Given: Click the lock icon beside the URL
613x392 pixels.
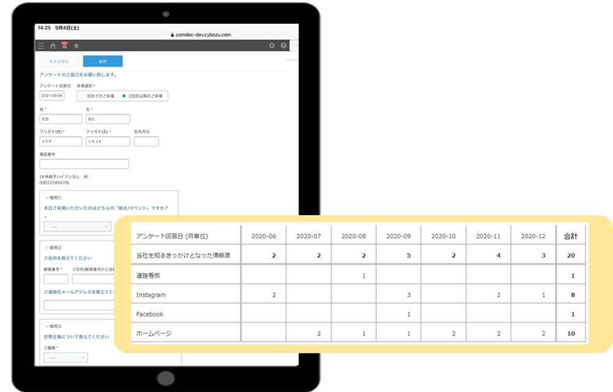Looking at the screenshot, I should click(x=173, y=35).
